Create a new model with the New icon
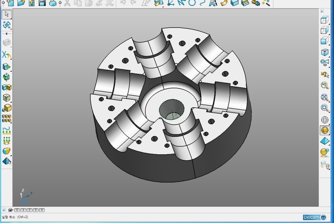This screenshot has height=223, width=334. coord(10,3)
